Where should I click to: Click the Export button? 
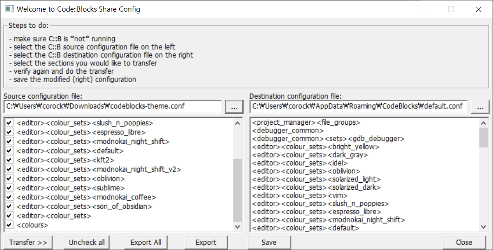point(206,243)
